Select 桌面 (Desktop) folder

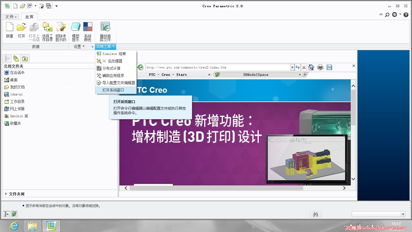[x=11, y=80]
